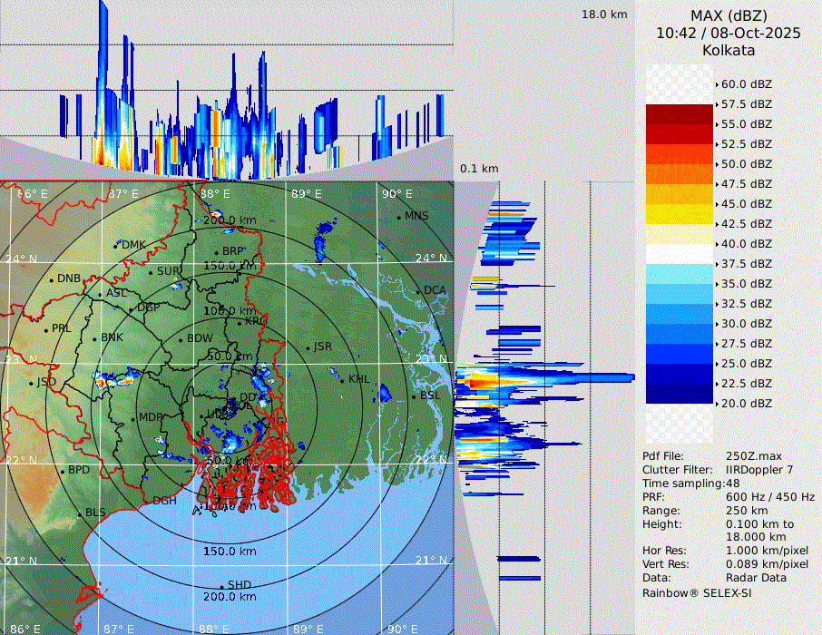
Task: Select the Kolkata radar name label
Action: coord(728,51)
